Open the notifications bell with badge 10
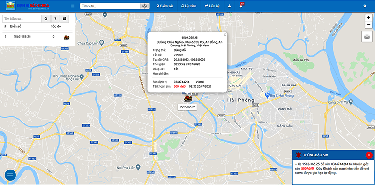This screenshot has width=375, height=185. (x=241, y=6)
